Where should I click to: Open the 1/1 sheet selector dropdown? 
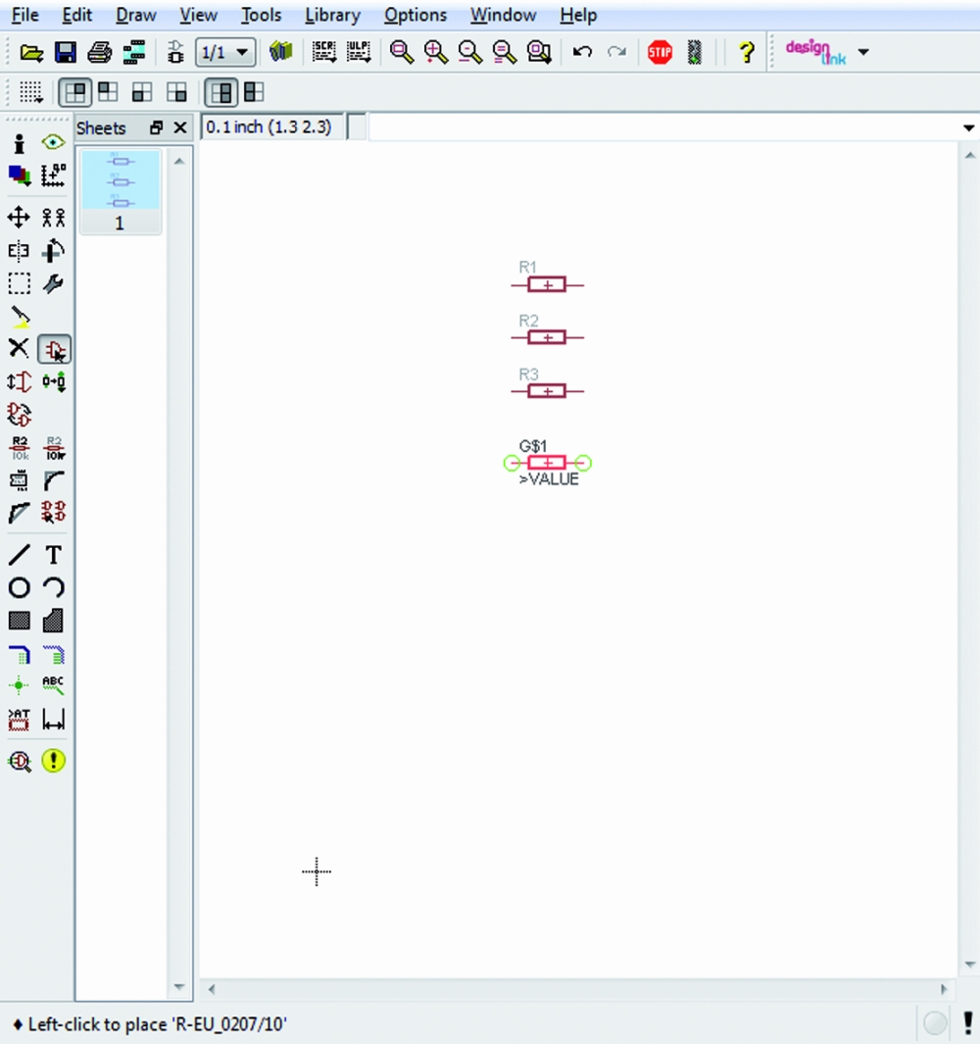[x=225, y=53]
